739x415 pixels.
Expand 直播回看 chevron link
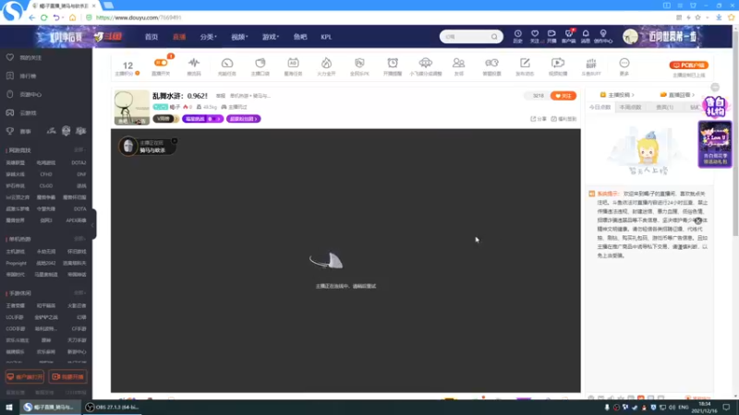pos(677,95)
